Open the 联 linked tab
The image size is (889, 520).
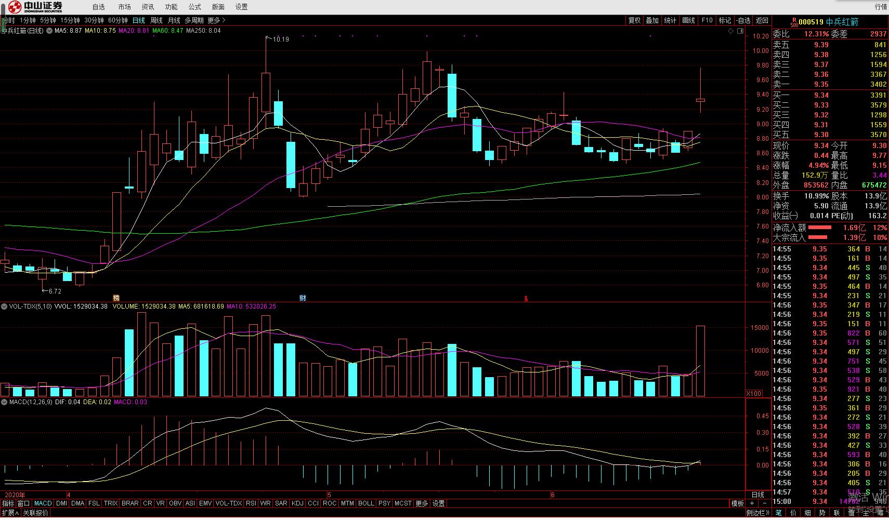[x=836, y=513]
